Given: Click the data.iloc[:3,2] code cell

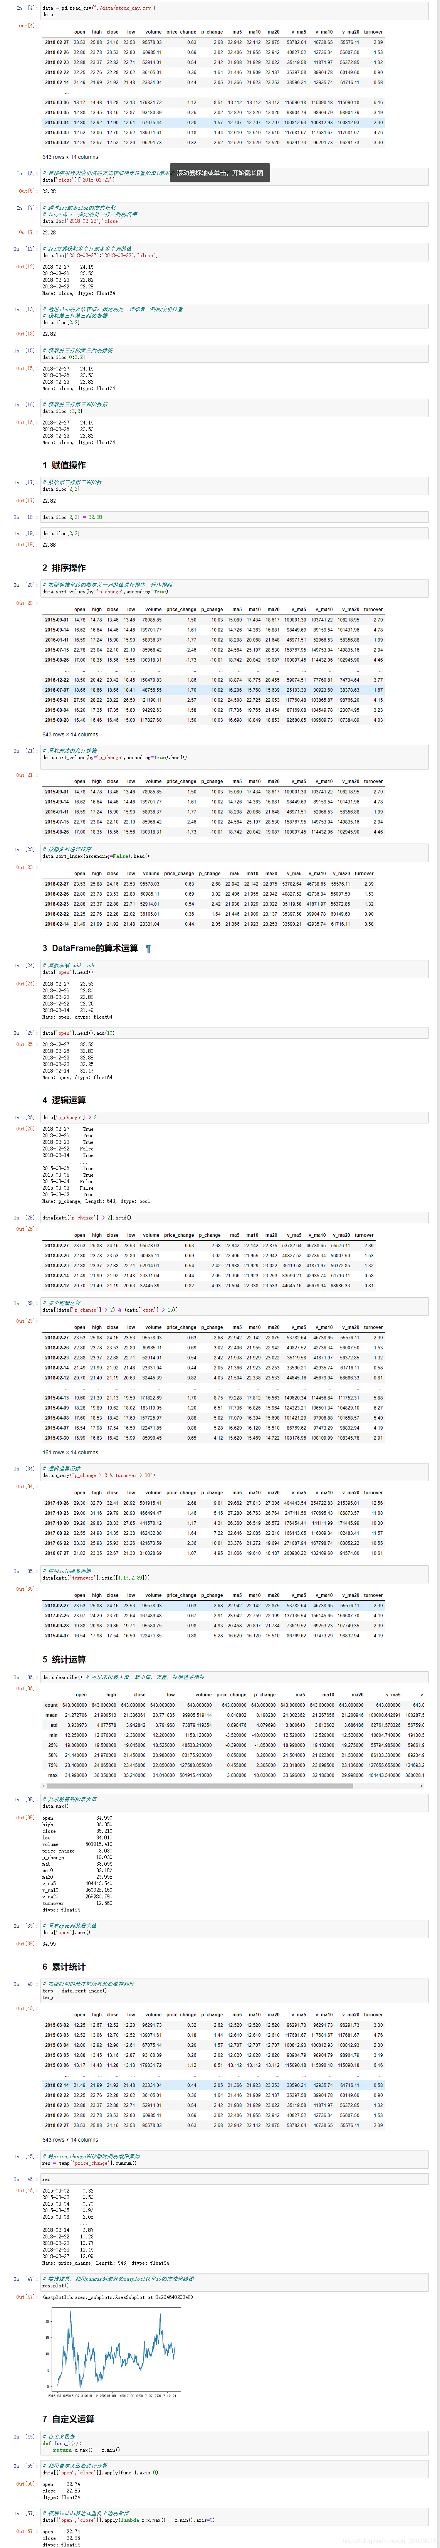Looking at the screenshot, I should pos(233,408).
